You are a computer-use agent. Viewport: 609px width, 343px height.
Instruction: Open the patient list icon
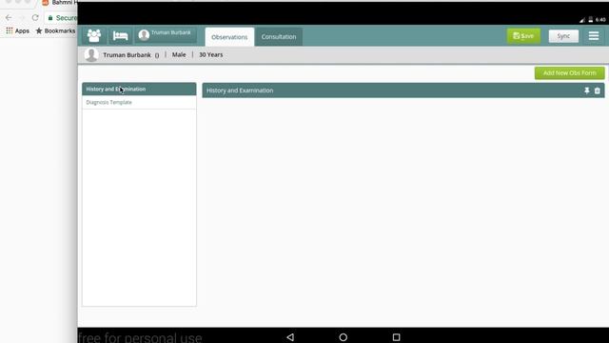point(94,36)
